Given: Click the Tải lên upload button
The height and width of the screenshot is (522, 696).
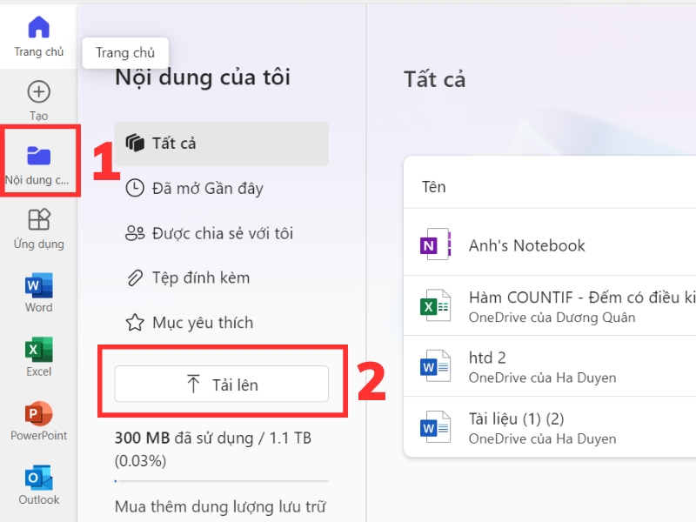Looking at the screenshot, I should (222, 384).
